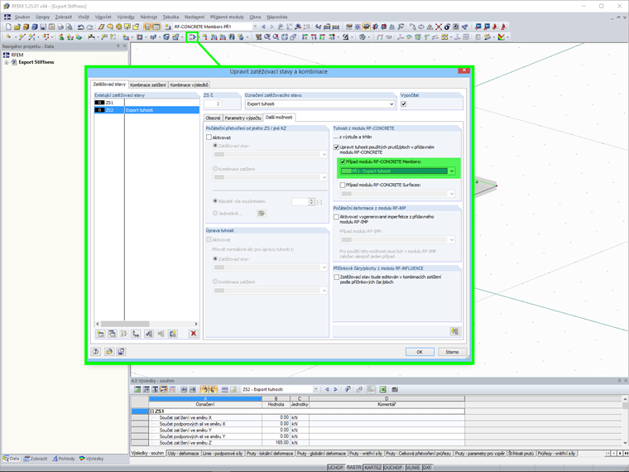Create new load case icon below the list

point(100,334)
